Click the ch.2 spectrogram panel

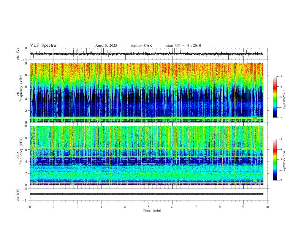tap(146, 155)
